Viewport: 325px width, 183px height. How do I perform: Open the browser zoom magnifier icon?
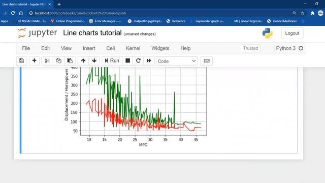pos(295,13)
